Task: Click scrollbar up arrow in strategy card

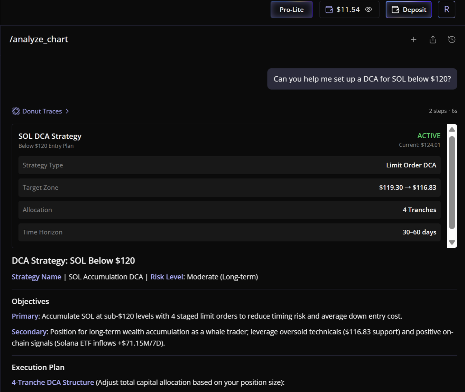Action: click(x=452, y=129)
